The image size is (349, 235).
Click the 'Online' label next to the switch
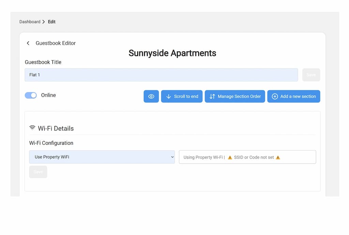(48, 95)
